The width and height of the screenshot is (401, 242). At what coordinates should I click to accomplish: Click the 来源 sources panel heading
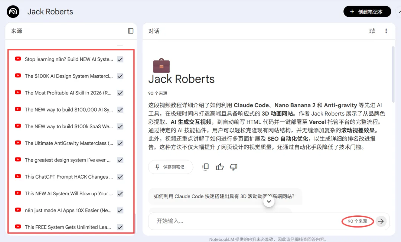pos(17,31)
